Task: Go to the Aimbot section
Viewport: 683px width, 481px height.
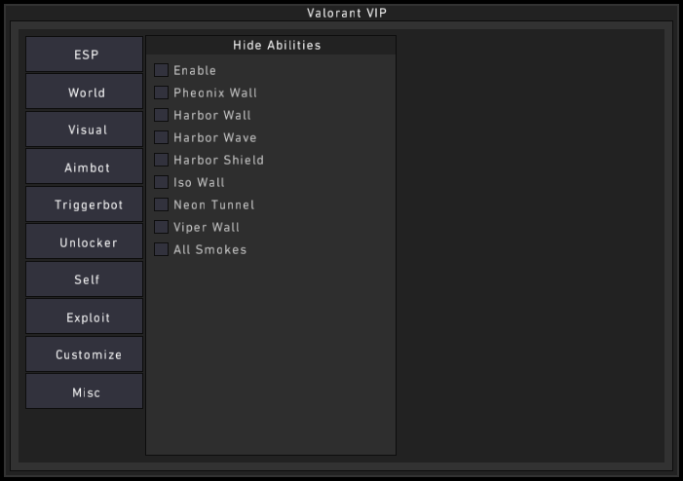Action: tap(85, 167)
